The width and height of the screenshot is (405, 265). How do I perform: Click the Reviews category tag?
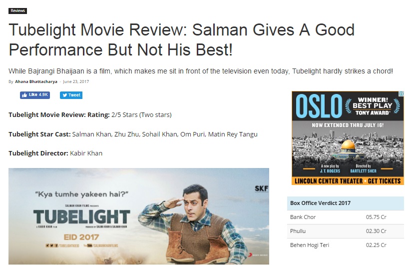17,10
